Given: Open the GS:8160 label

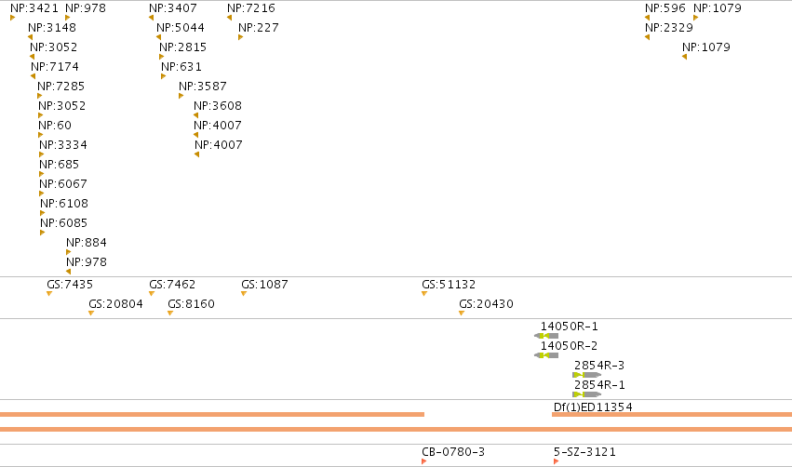Looking at the screenshot, I should tap(192, 304).
